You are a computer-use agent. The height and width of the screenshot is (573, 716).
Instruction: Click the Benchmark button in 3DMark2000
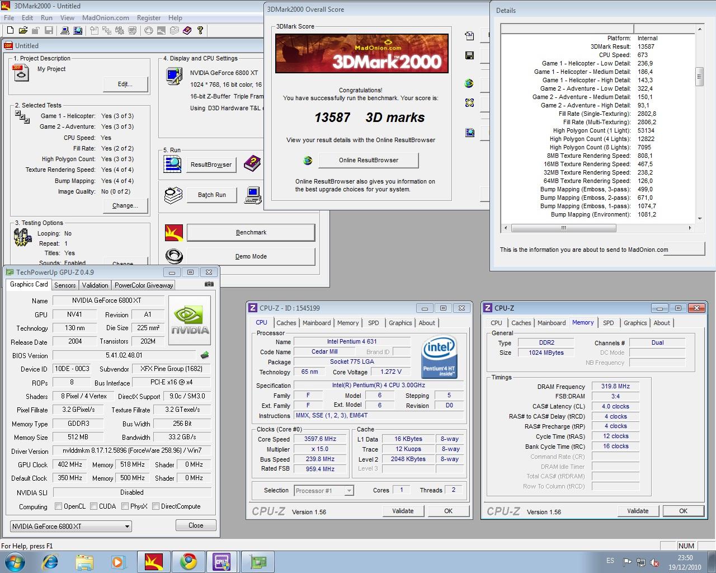coord(251,232)
